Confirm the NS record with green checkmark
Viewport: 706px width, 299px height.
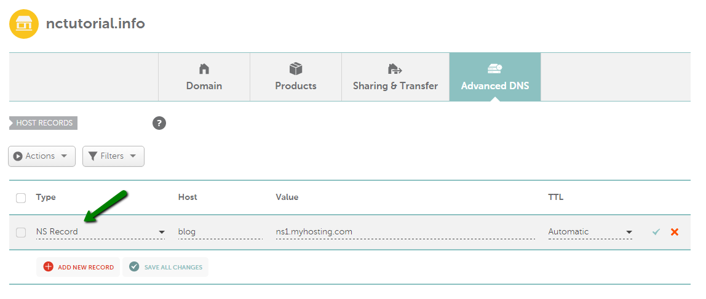tap(656, 232)
